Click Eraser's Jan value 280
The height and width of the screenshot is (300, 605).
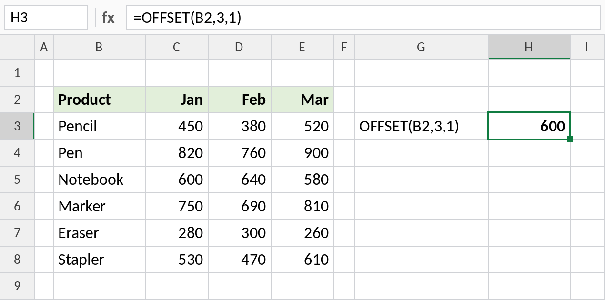(x=177, y=233)
